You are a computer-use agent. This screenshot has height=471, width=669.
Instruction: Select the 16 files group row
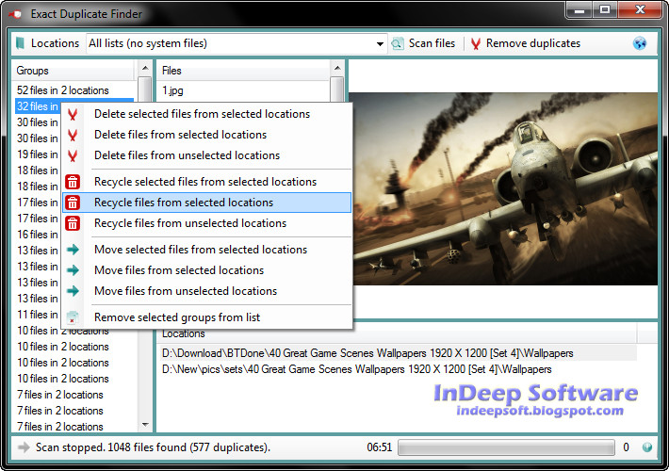pos(38,235)
